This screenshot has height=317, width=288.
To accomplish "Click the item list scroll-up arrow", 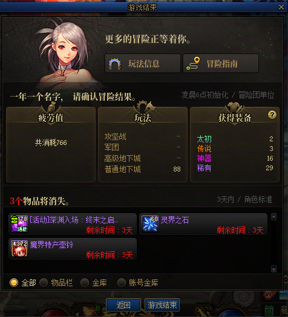I will coord(273,217).
